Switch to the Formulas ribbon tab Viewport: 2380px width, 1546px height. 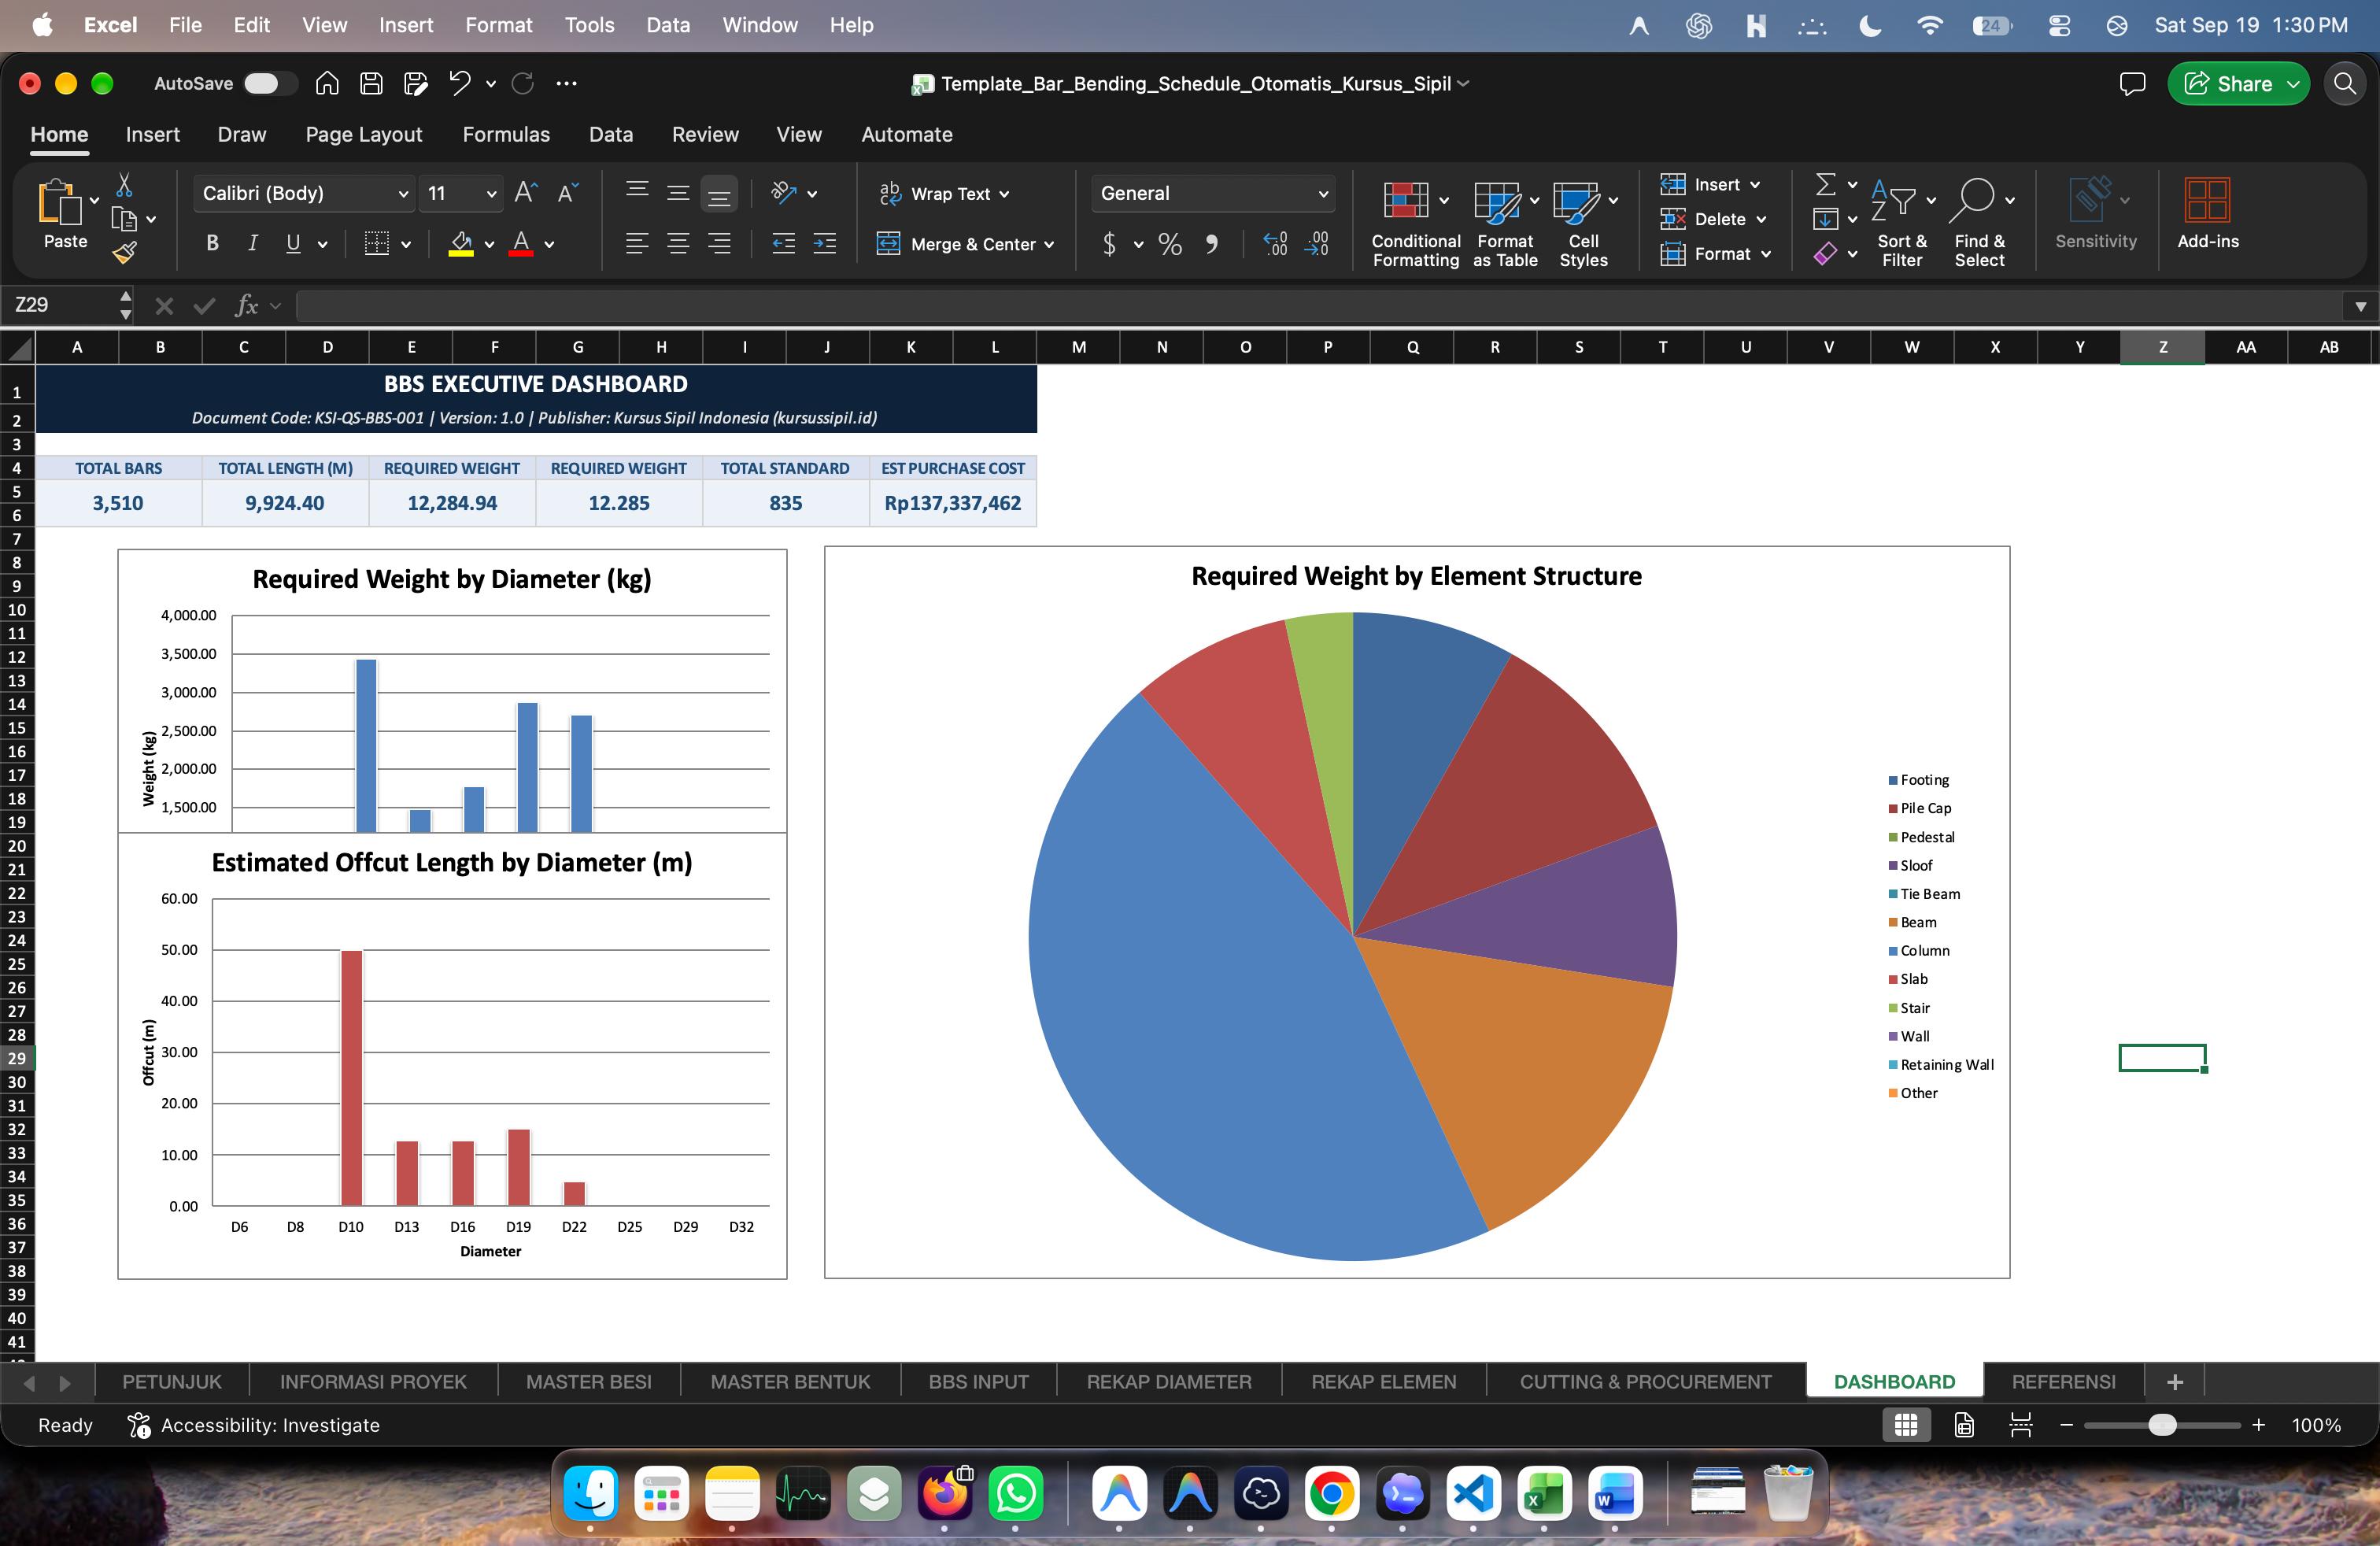(506, 135)
